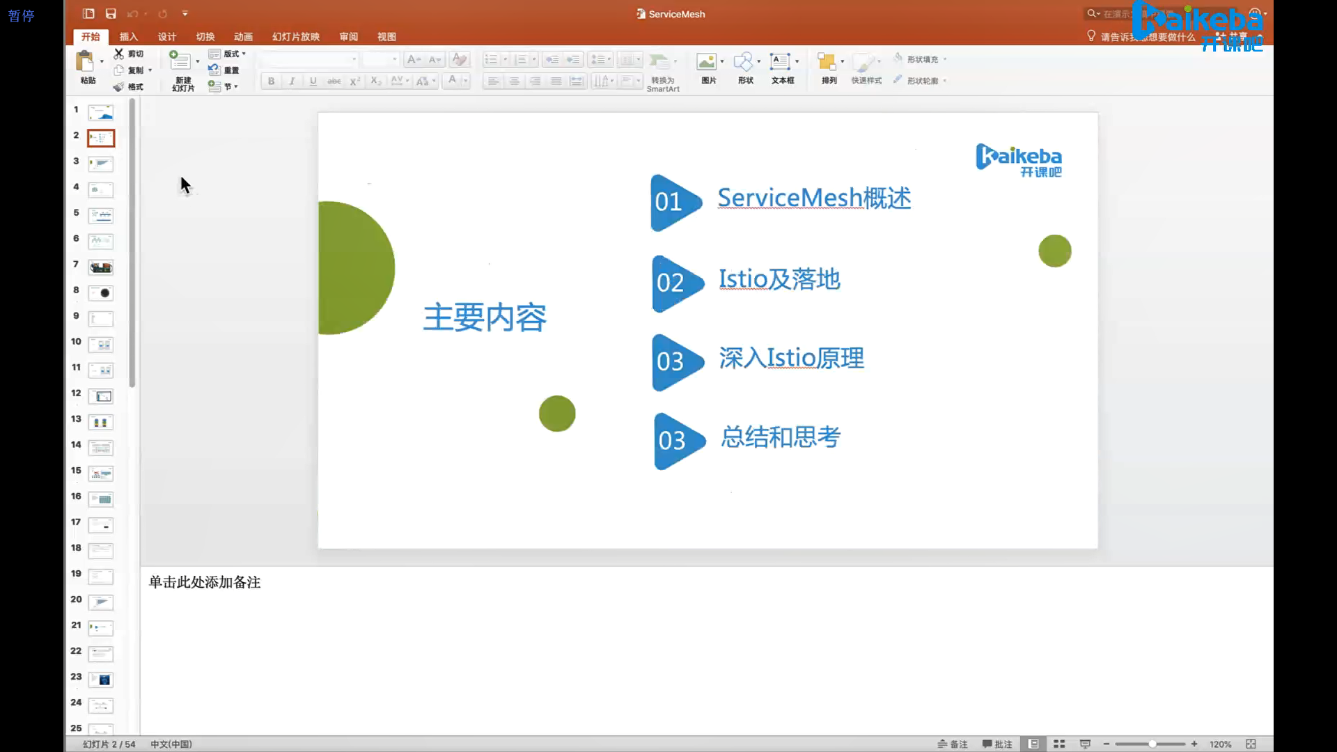1337x752 pixels.
Task: Select slide 7 thumbnail in the panel
Action: (x=101, y=267)
